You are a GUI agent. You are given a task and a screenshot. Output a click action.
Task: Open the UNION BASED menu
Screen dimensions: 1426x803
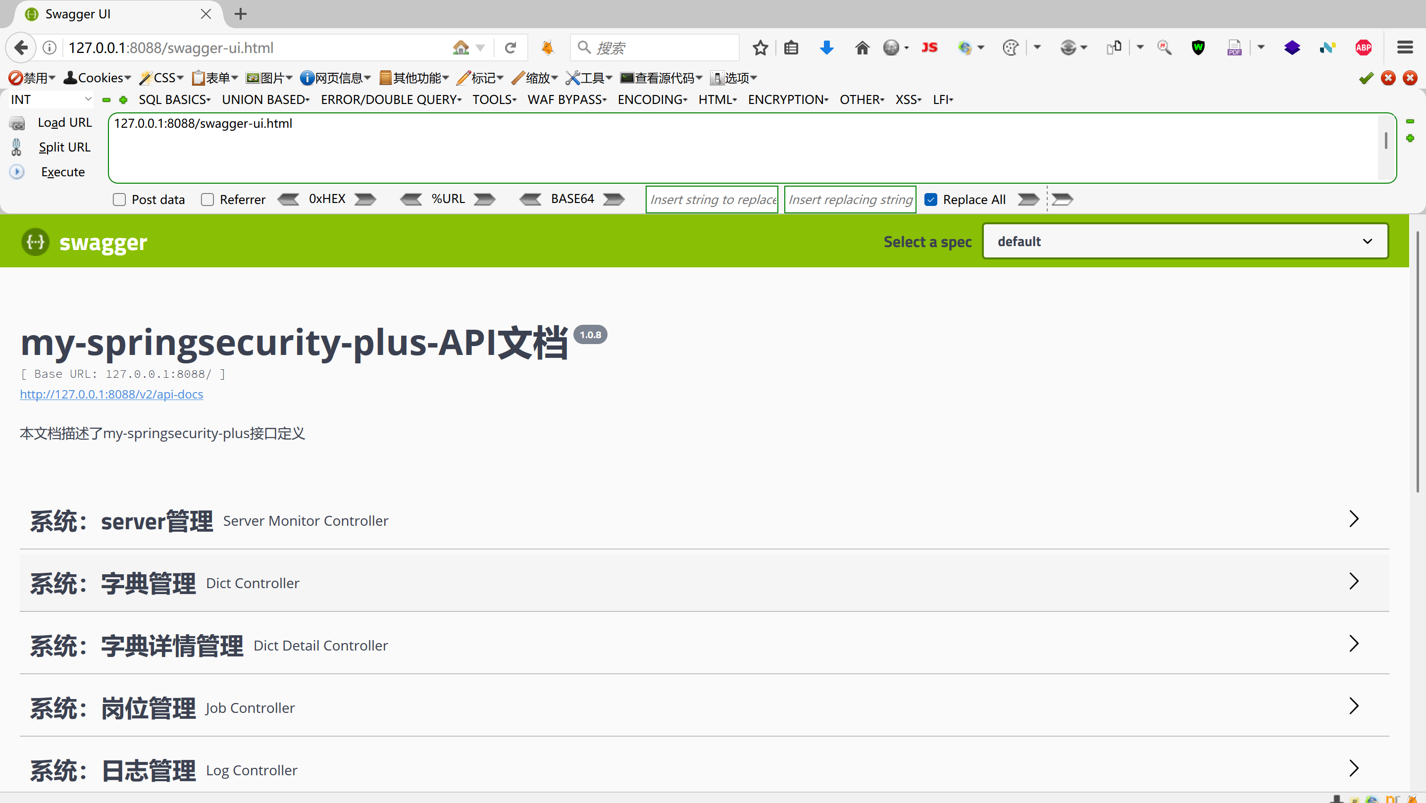[265, 100]
